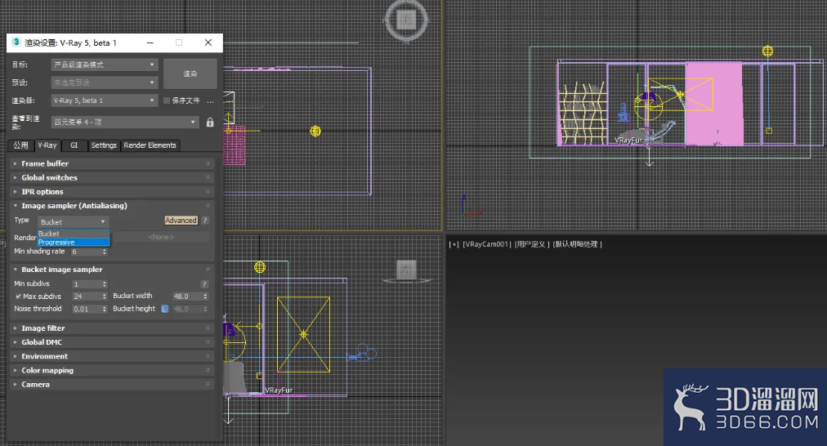Collapse the Image sampler (Antialiasing) rollout
The image size is (827, 446).
click(x=112, y=206)
